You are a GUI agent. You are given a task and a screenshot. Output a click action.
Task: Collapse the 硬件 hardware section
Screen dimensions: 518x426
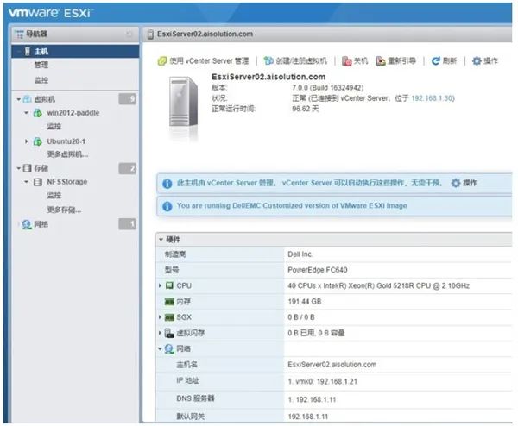(161, 240)
